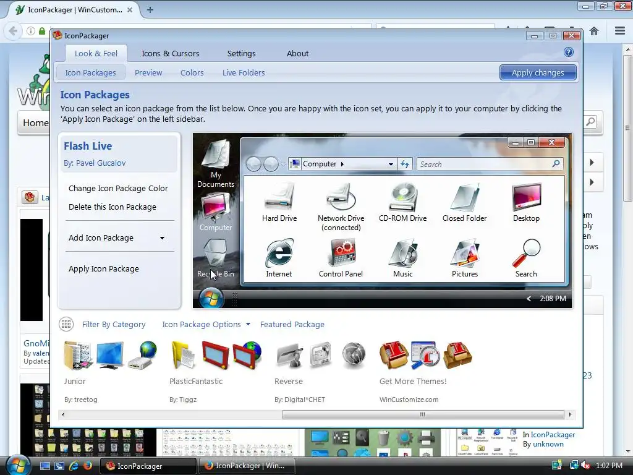Expand the Computer address dropdown in preview
The height and width of the screenshot is (475, 633).
391,164
